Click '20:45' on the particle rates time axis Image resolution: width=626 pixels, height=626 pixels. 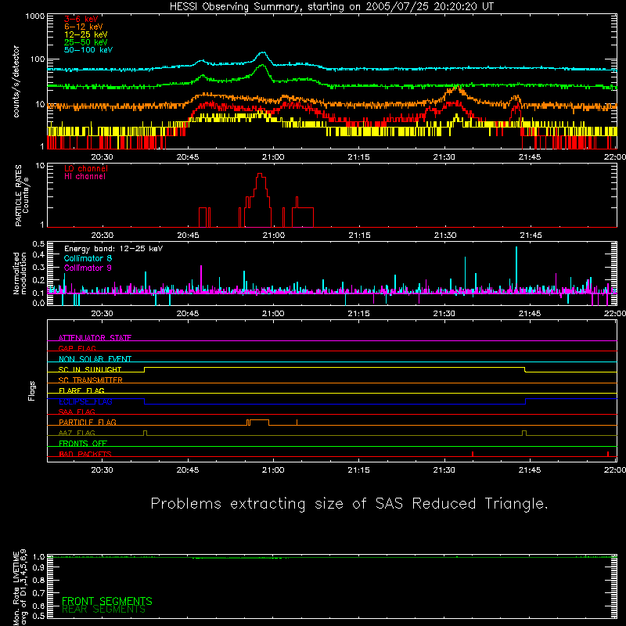pyautogui.click(x=188, y=236)
